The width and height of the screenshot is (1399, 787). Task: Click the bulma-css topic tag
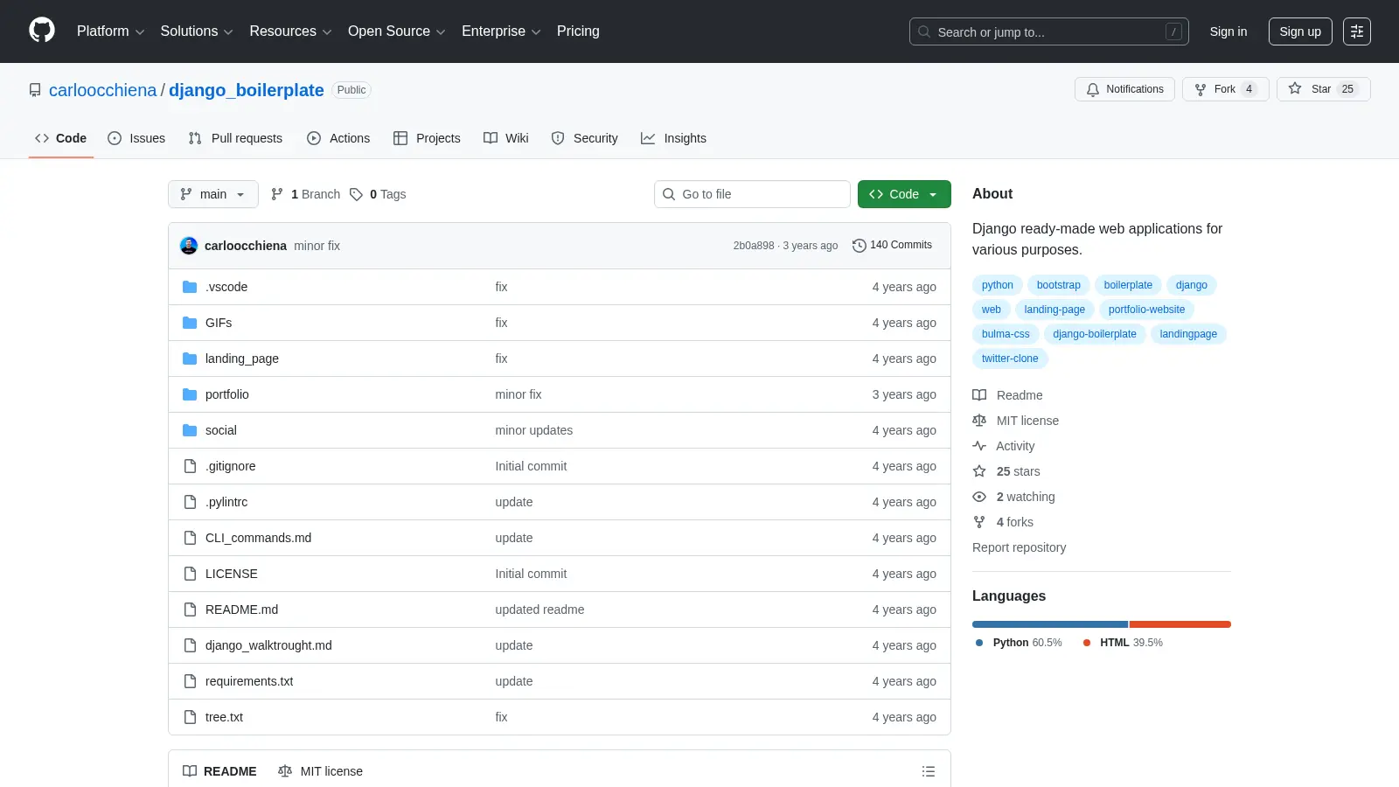[x=1006, y=334]
